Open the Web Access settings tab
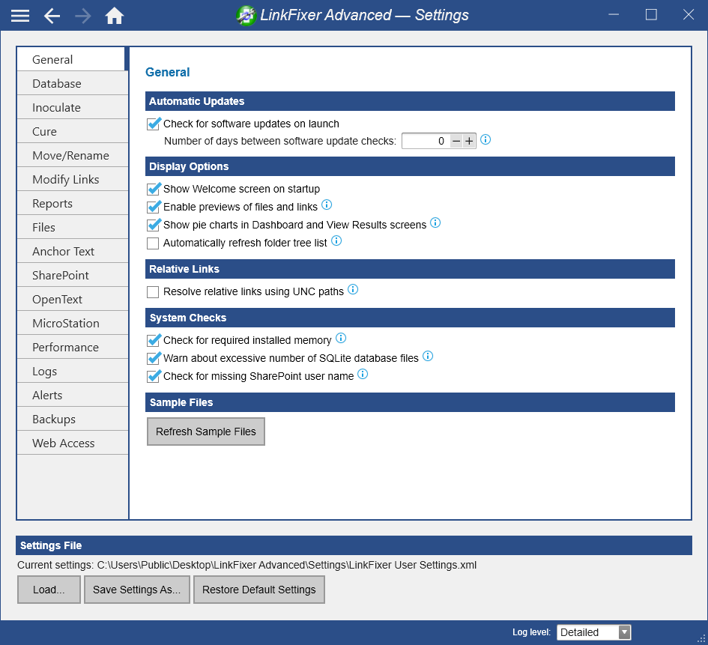 tap(73, 442)
